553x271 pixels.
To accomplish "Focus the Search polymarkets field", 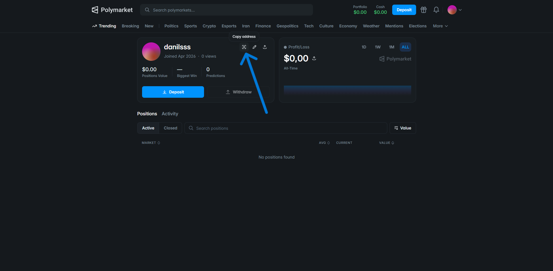I will pyautogui.click(x=227, y=10).
